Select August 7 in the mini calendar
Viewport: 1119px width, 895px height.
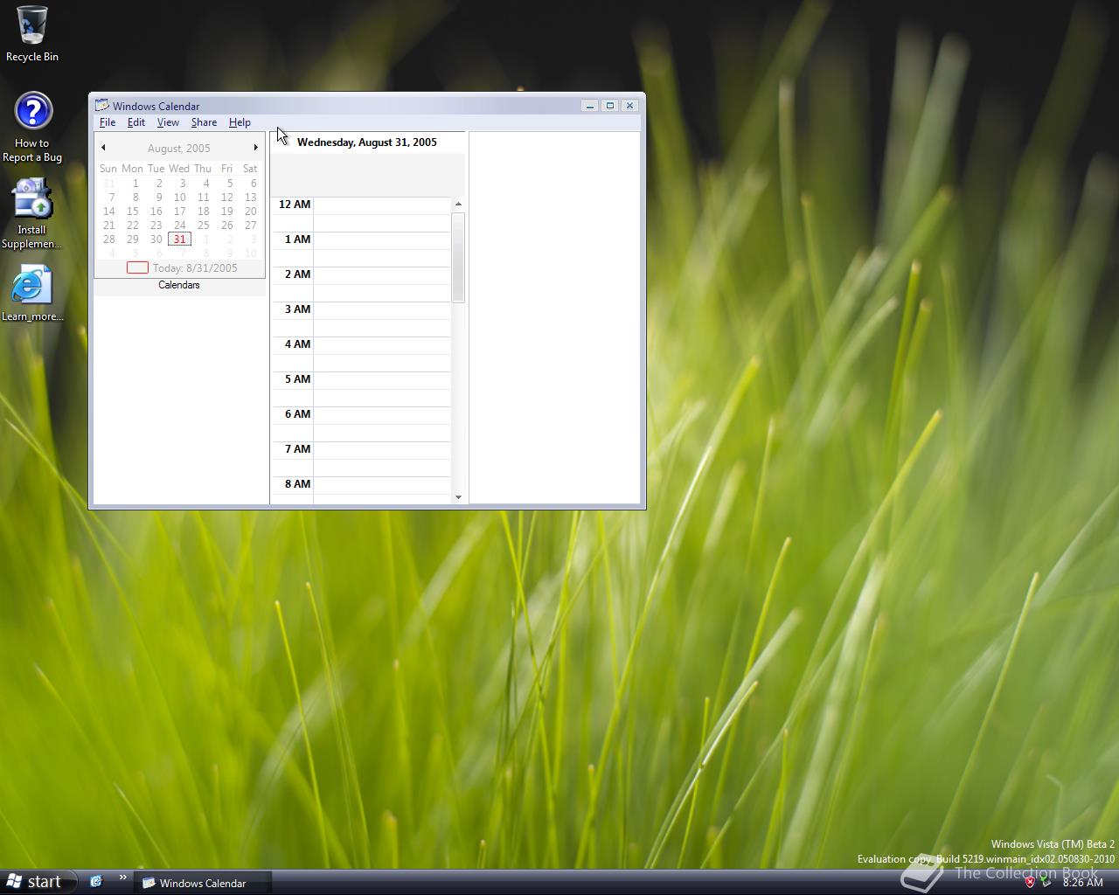[x=111, y=197]
